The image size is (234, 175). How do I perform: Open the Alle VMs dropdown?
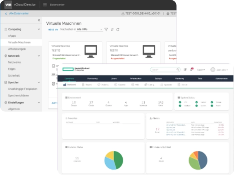point(89,29)
